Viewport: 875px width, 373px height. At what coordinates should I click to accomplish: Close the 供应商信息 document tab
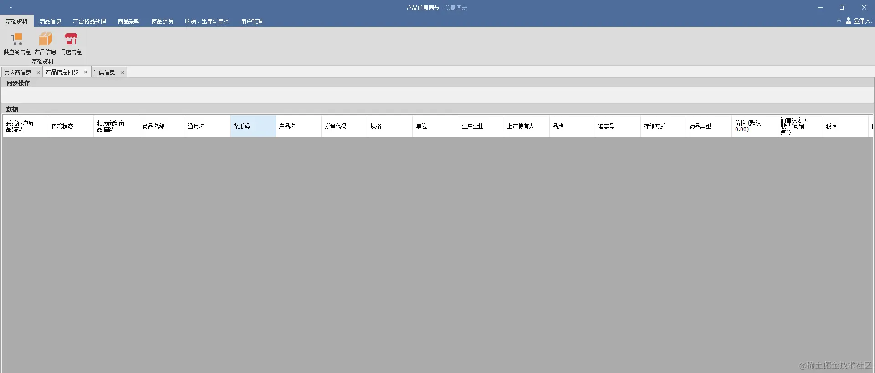[38, 72]
